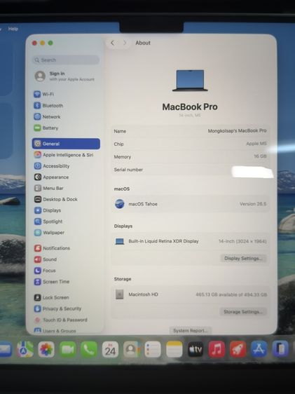
Task: Open Maps from the Dock
Action: [x=25, y=349]
